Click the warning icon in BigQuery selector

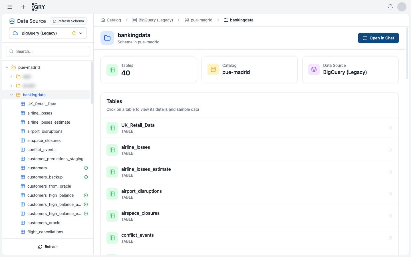click(74, 33)
